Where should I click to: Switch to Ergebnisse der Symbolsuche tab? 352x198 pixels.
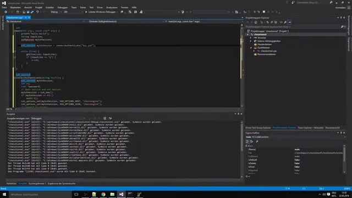(x=62, y=183)
